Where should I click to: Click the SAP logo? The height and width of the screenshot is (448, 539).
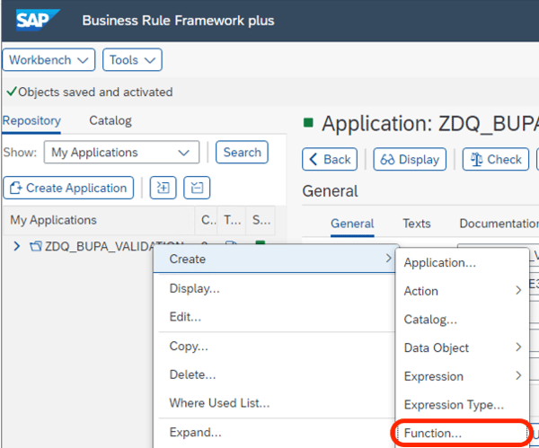(x=37, y=20)
